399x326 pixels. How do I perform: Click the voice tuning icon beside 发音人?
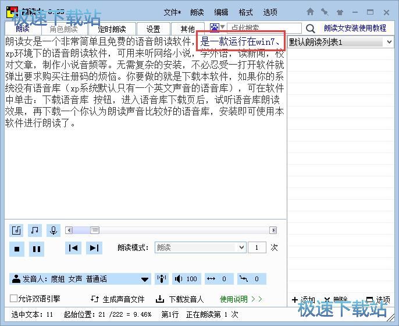(x=162, y=279)
